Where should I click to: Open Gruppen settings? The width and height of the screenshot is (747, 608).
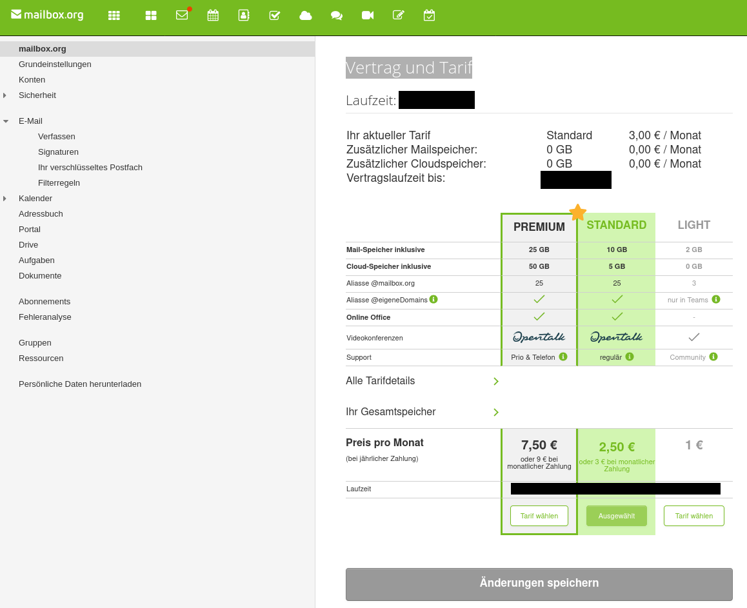[35, 343]
